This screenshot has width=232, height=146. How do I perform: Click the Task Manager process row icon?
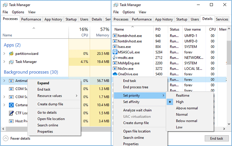pos(11,62)
